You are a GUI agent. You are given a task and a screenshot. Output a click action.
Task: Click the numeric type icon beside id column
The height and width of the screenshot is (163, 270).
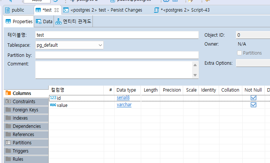point(53,98)
